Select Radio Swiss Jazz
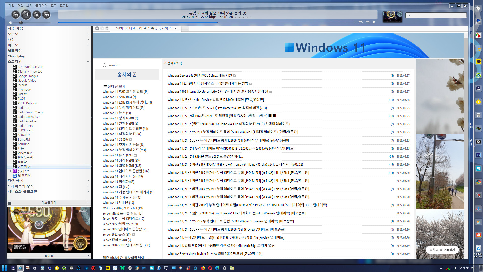Image resolution: width=483 pixels, height=272 pixels. pyautogui.click(x=29, y=117)
